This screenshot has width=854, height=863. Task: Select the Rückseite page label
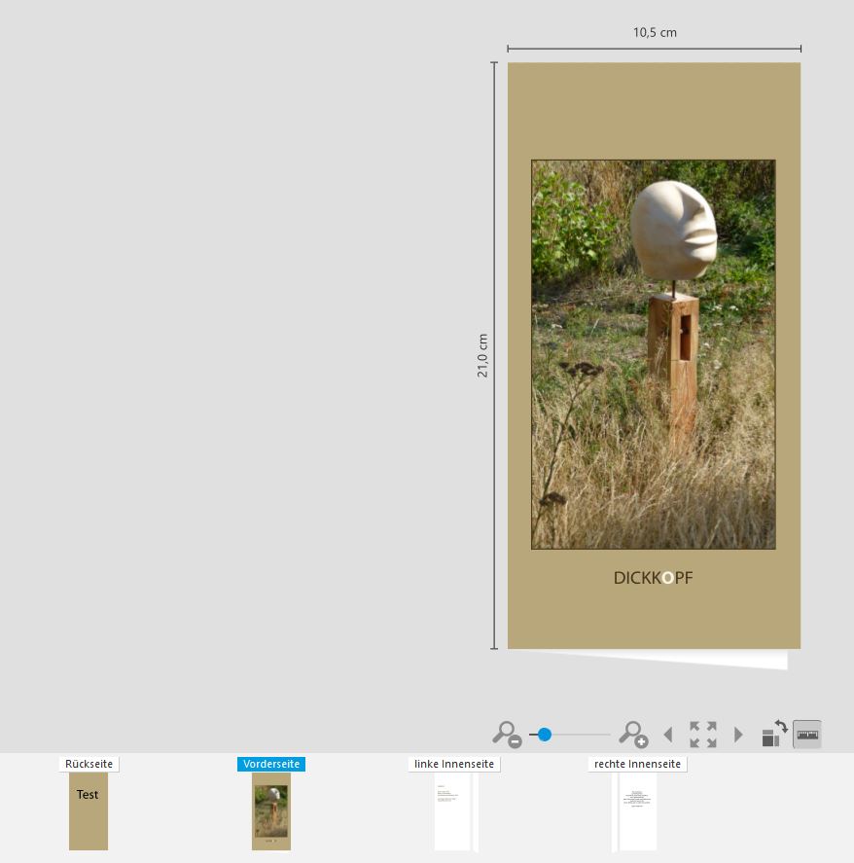(89, 765)
